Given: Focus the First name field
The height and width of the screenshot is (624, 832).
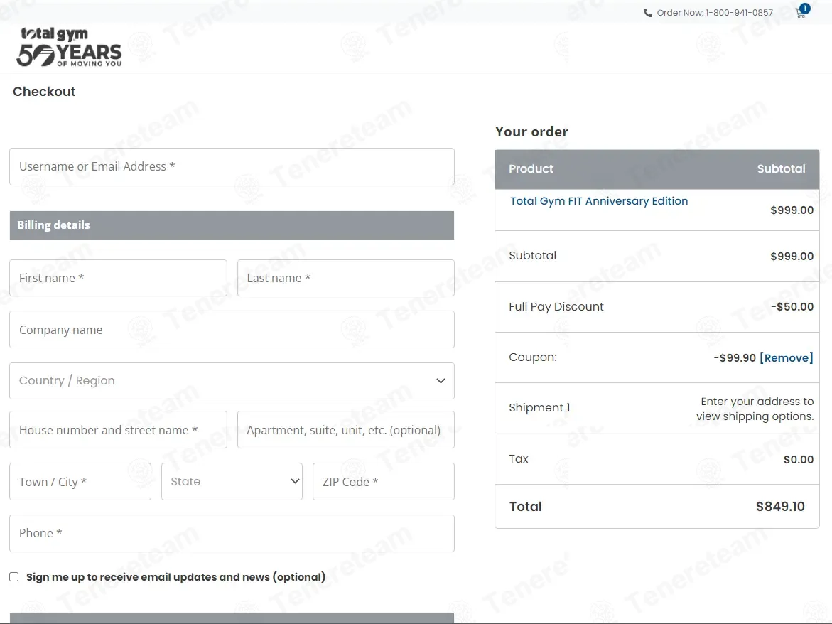Looking at the screenshot, I should click(x=119, y=278).
